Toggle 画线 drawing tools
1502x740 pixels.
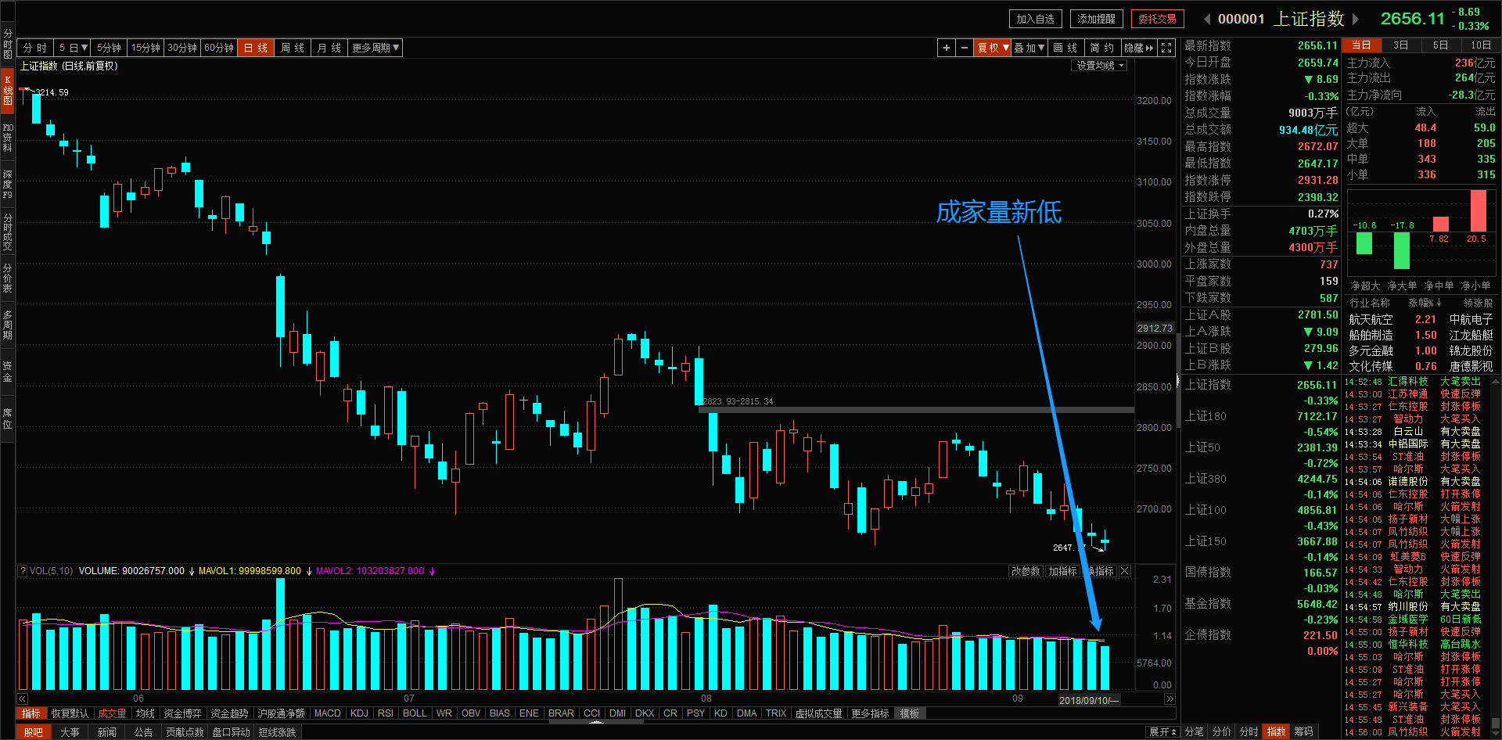1065,48
